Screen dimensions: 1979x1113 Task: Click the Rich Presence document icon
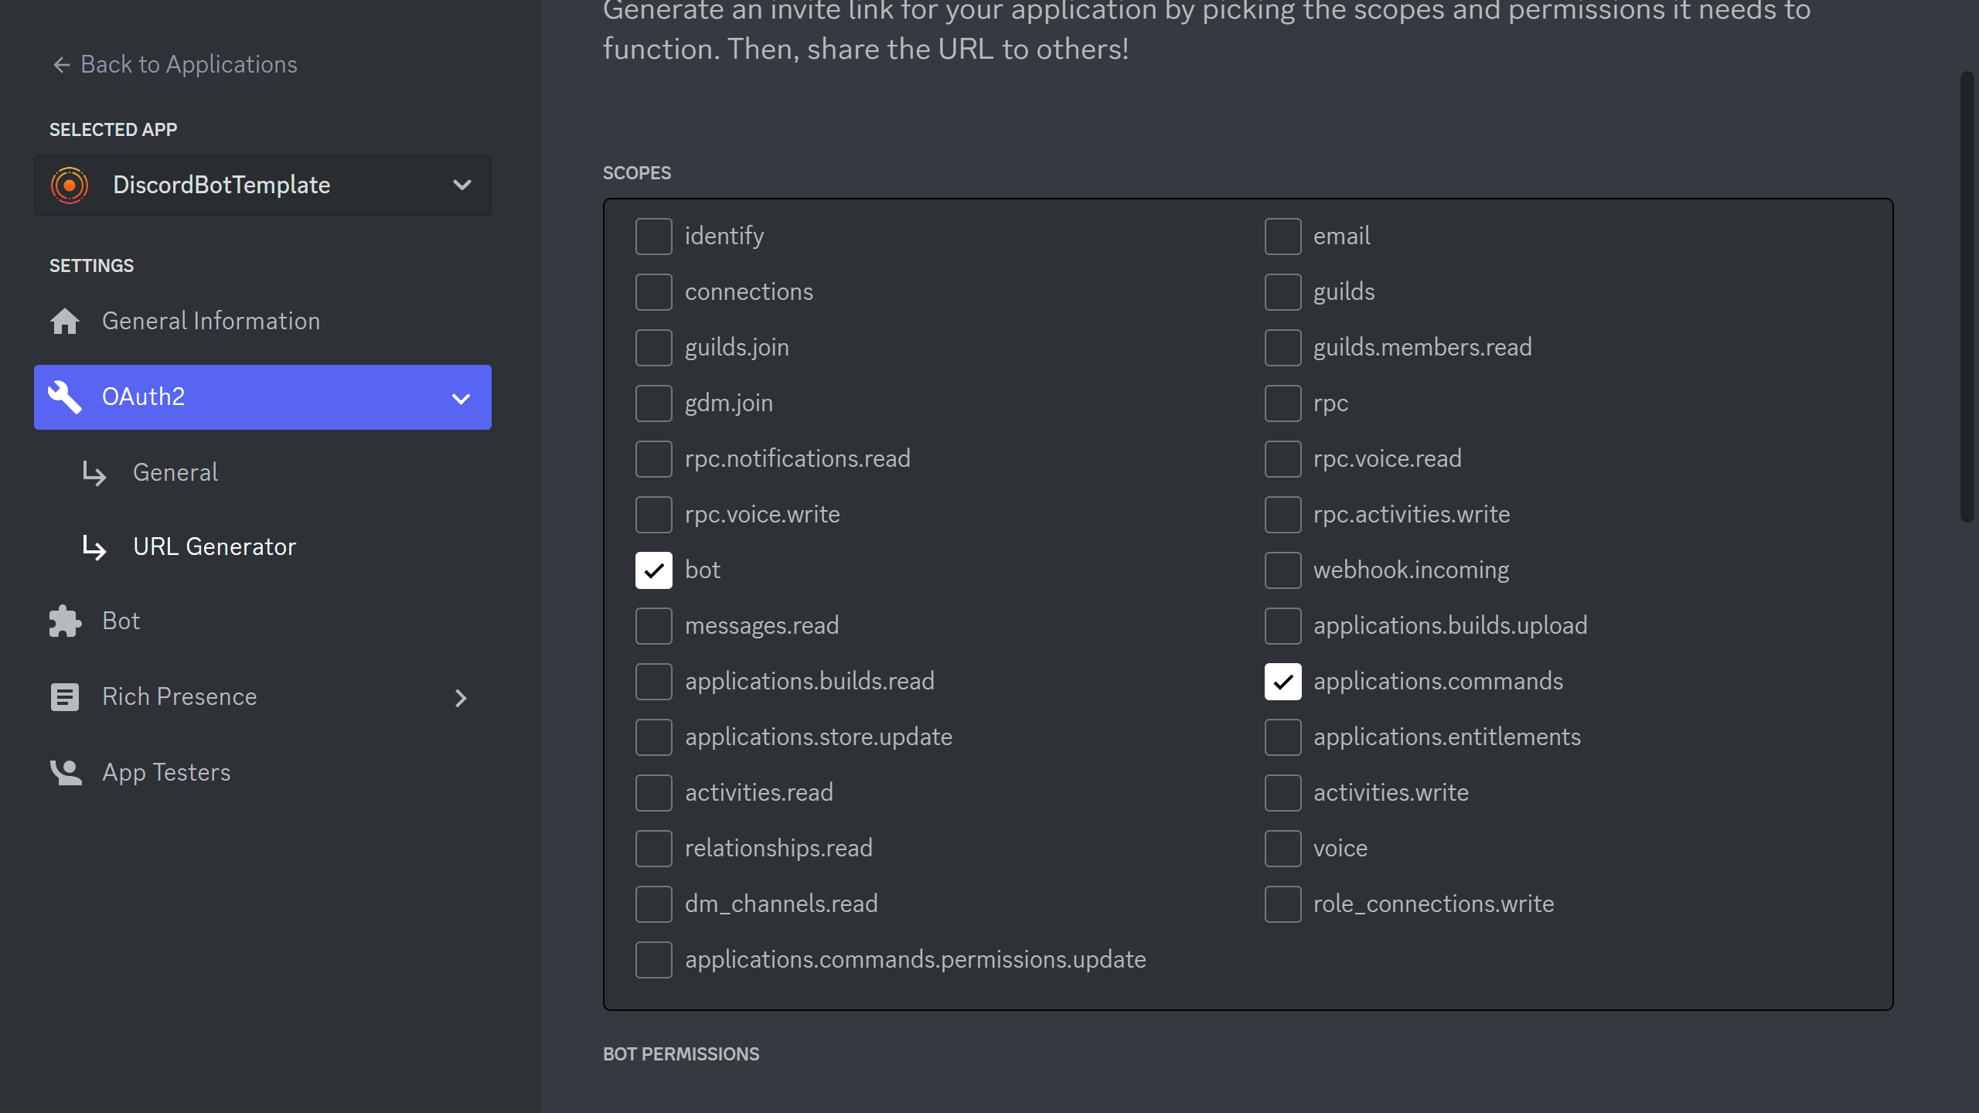pyautogui.click(x=65, y=697)
